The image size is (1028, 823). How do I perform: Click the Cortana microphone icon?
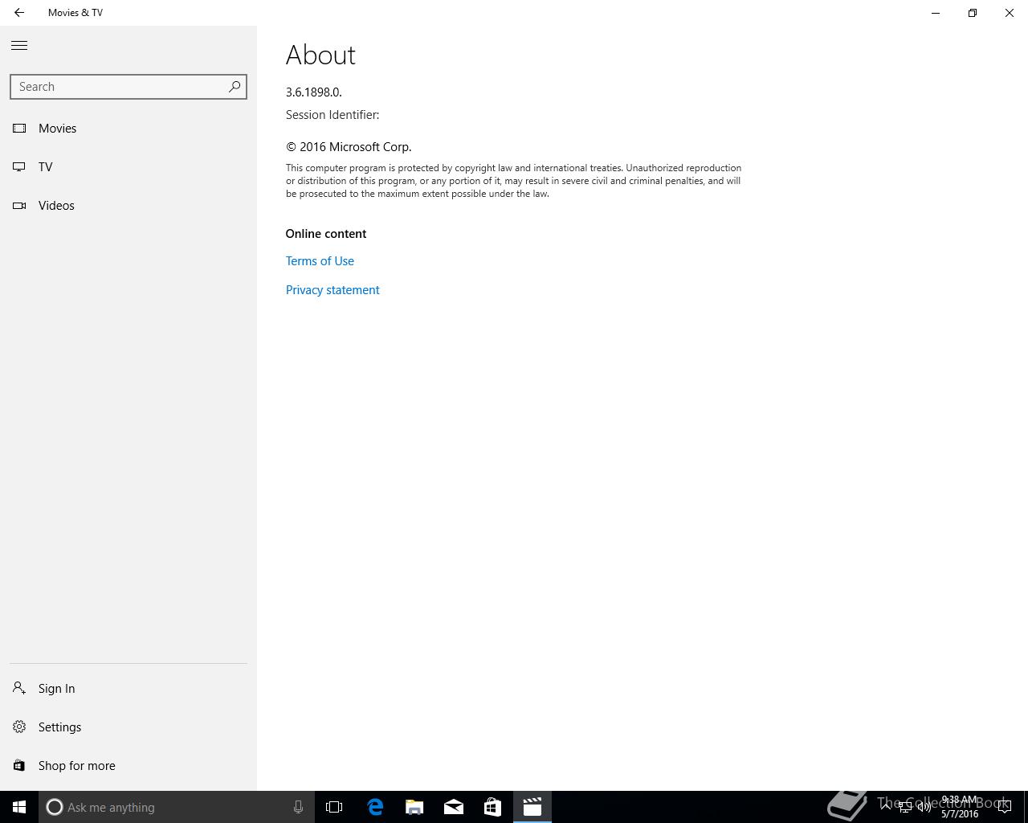[298, 807]
